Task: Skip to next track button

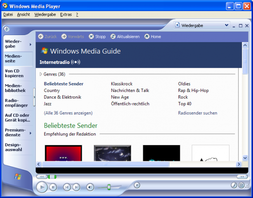Action: (x=76, y=187)
